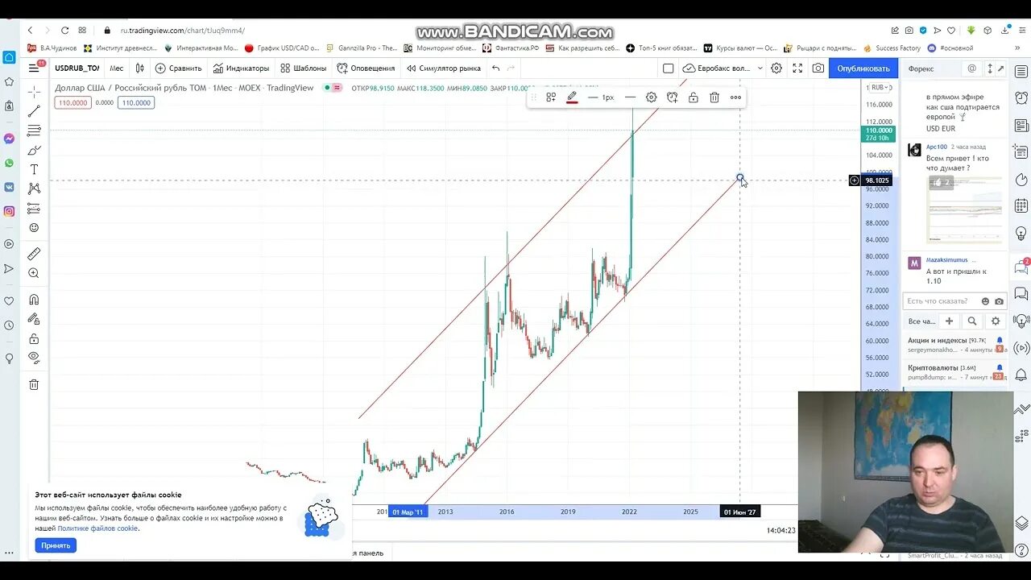
Task: Open the Все чаты rooms dropdown
Action: 921,321
